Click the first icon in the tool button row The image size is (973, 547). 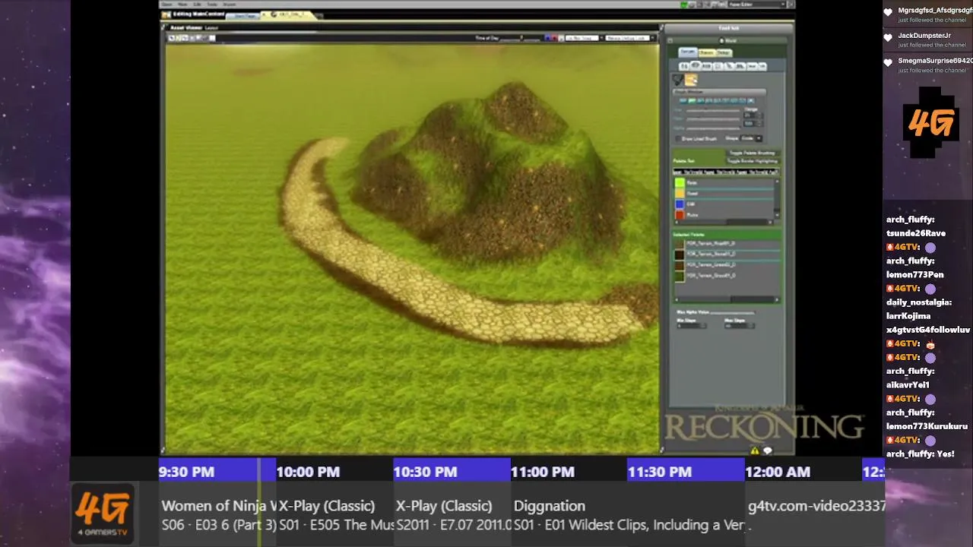(683, 66)
